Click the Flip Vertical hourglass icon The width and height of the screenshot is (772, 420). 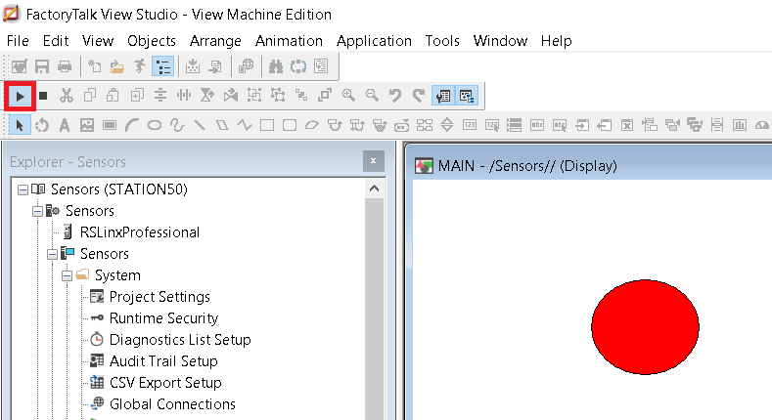207,96
